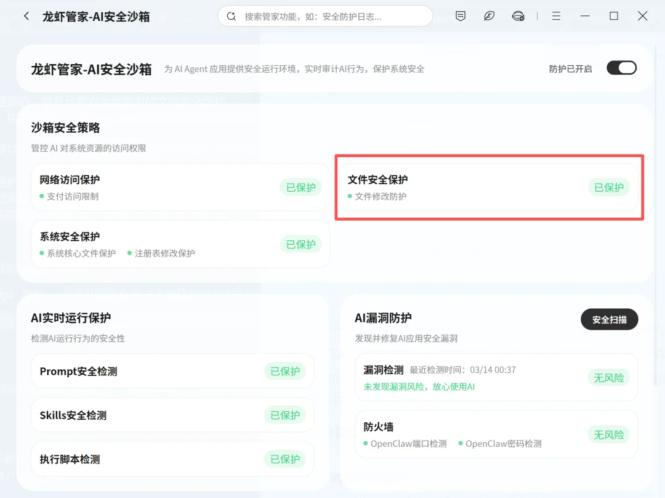Viewport: 665px width, 498px height.
Task: Click the leaf/feather icon in the title bar
Action: click(x=489, y=16)
